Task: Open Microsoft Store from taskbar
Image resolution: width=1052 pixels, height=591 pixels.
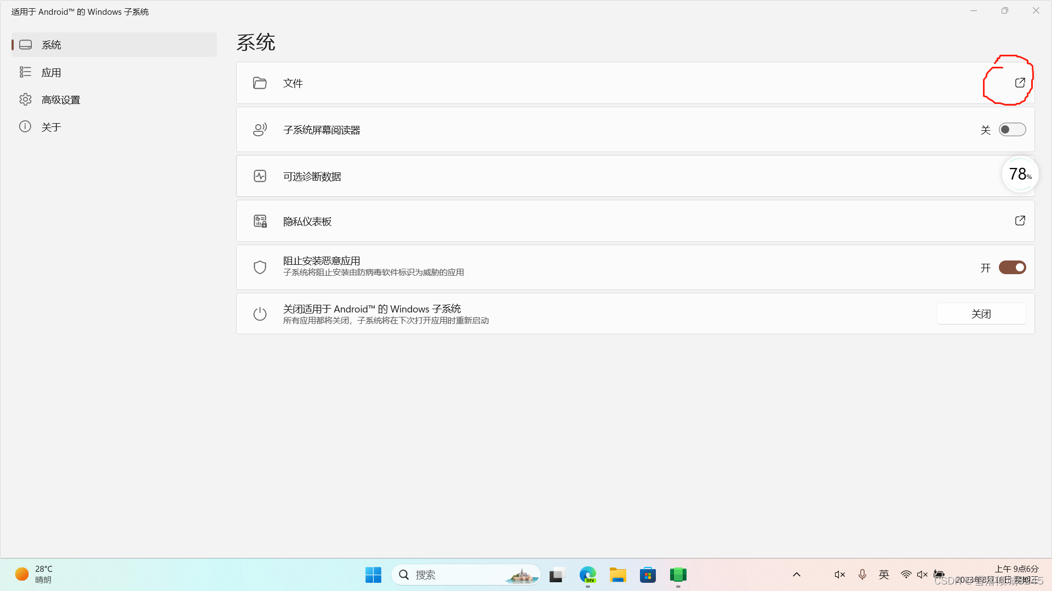Action: coord(648,575)
